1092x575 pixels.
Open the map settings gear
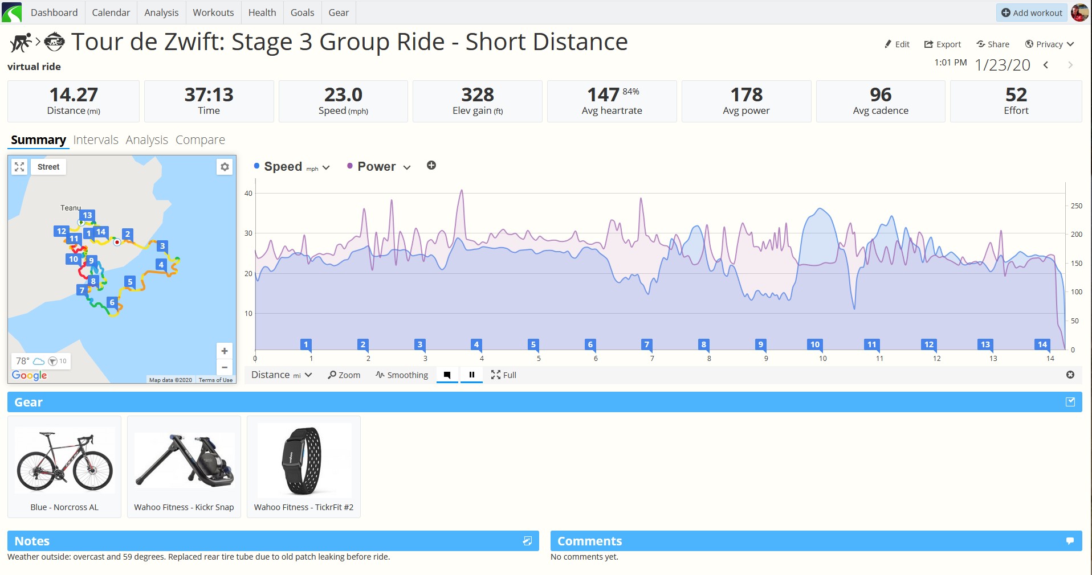coord(225,167)
